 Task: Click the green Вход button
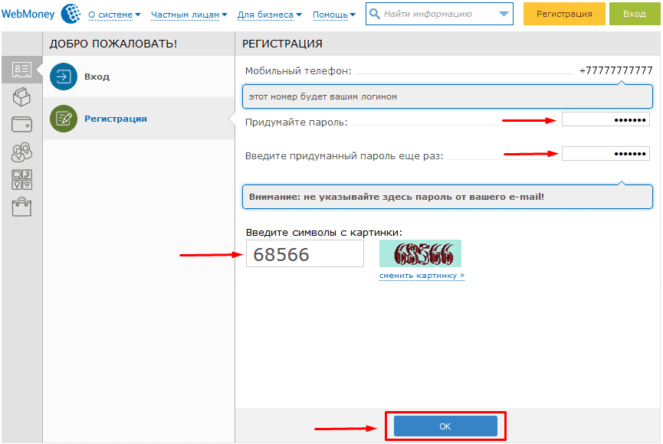[x=634, y=14]
